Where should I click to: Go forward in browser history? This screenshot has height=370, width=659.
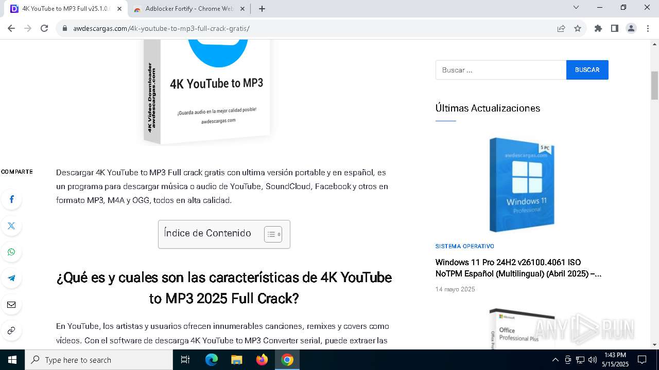coord(28,28)
